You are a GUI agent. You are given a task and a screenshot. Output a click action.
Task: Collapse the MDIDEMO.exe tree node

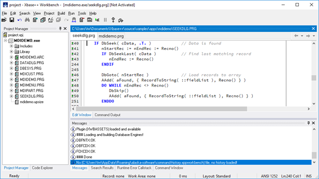click(5, 41)
